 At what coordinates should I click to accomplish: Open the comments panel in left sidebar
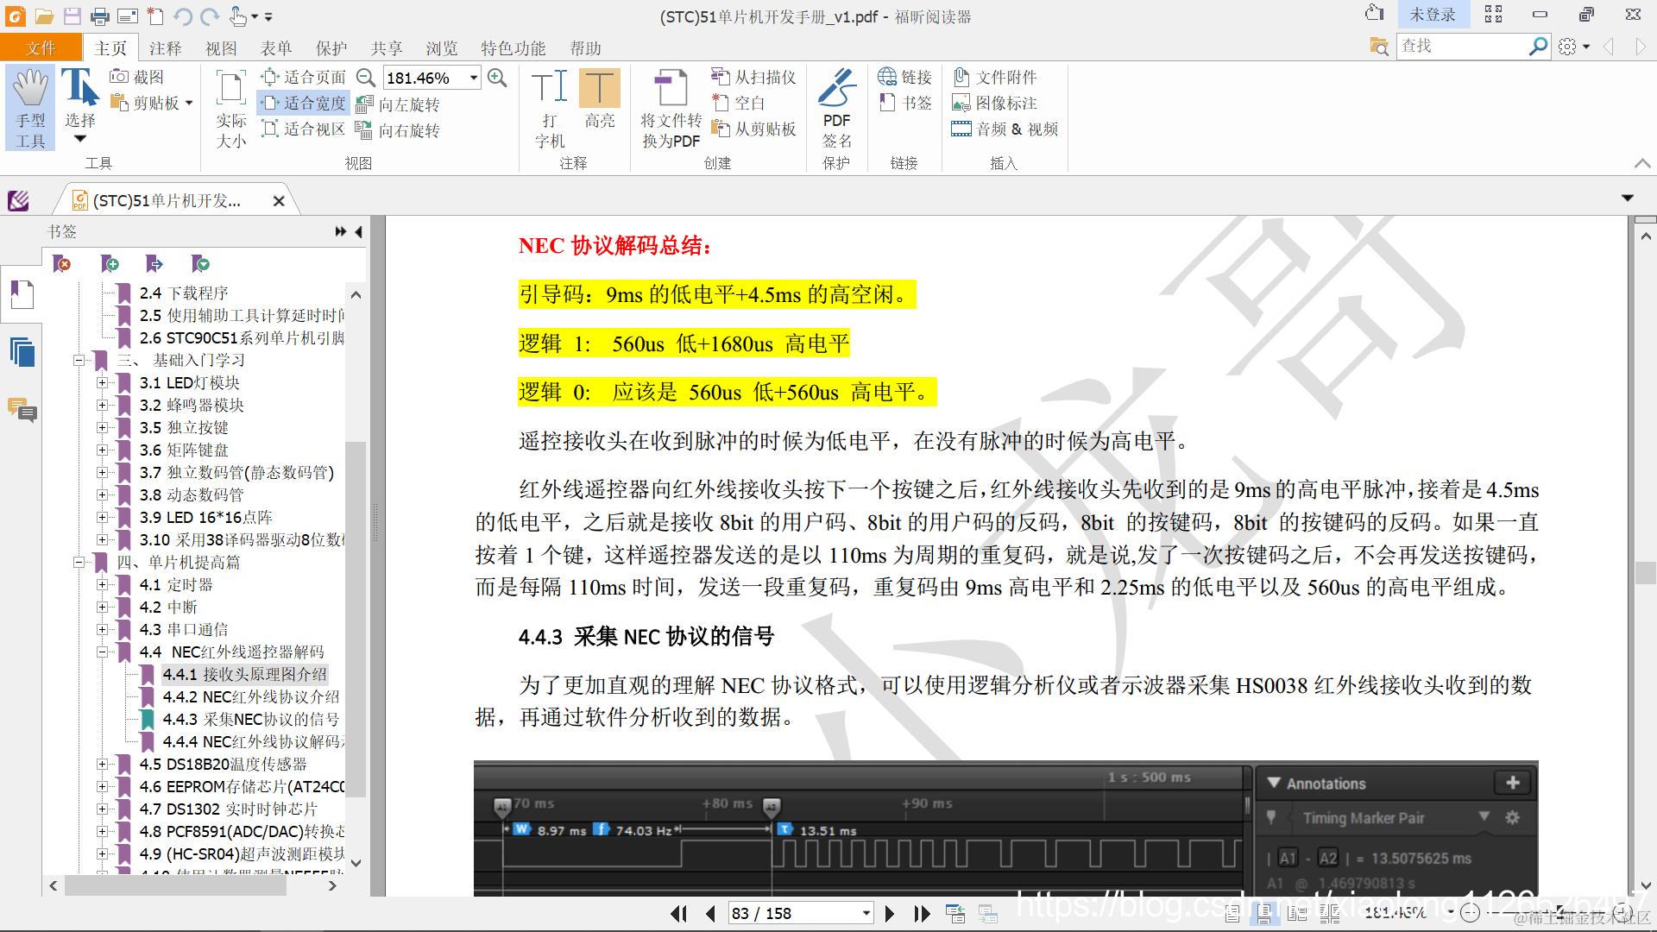[22, 410]
